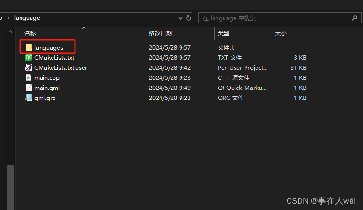Select the main.cpp file name

pos(47,78)
